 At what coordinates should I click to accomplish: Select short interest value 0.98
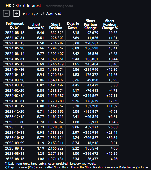point(41,133)
